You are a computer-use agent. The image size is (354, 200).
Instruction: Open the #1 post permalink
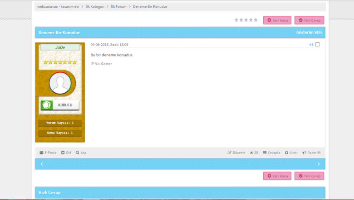point(311,45)
